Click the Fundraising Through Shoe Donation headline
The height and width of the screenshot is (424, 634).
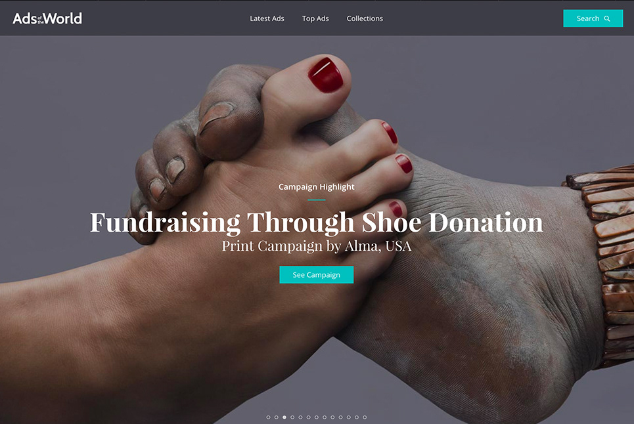point(316,222)
